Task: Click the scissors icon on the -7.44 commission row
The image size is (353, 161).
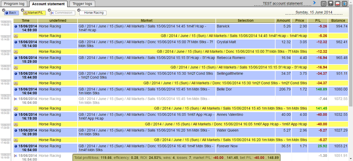Action: (16, 99)
